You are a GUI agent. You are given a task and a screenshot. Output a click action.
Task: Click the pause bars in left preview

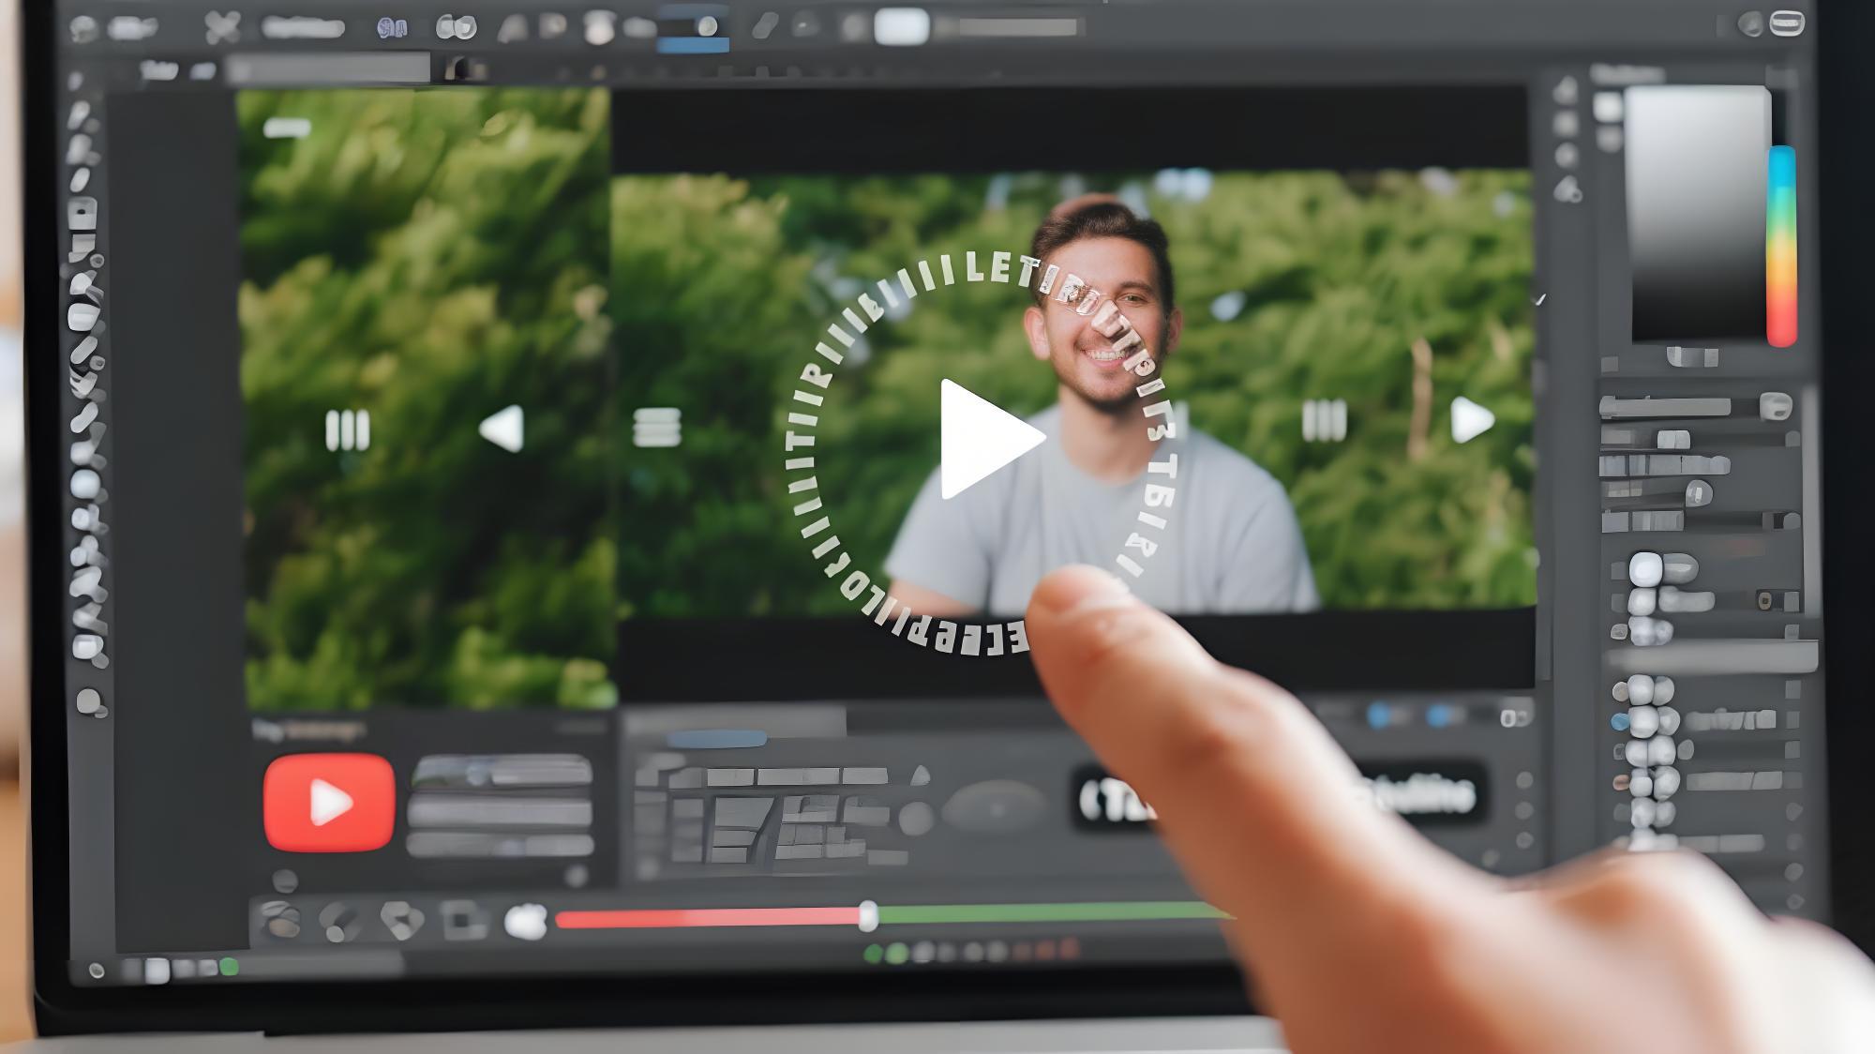(x=347, y=431)
